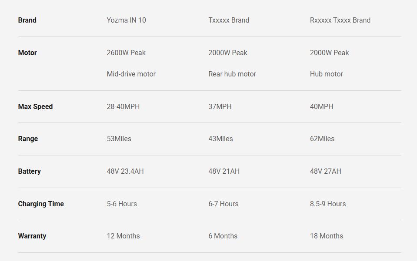This screenshot has width=417, height=261.
Task: Select the 28-40MPH speed value
Action: [123, 106]
